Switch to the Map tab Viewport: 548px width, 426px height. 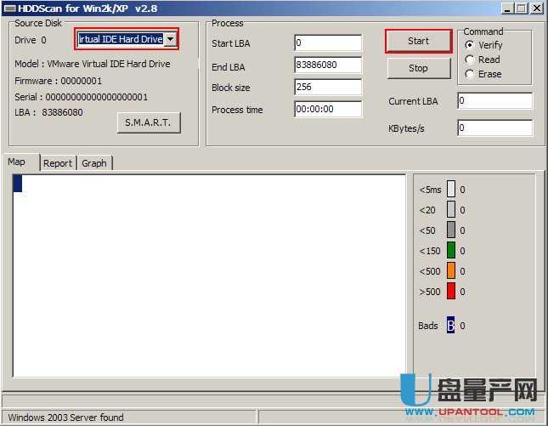[17, 162]
